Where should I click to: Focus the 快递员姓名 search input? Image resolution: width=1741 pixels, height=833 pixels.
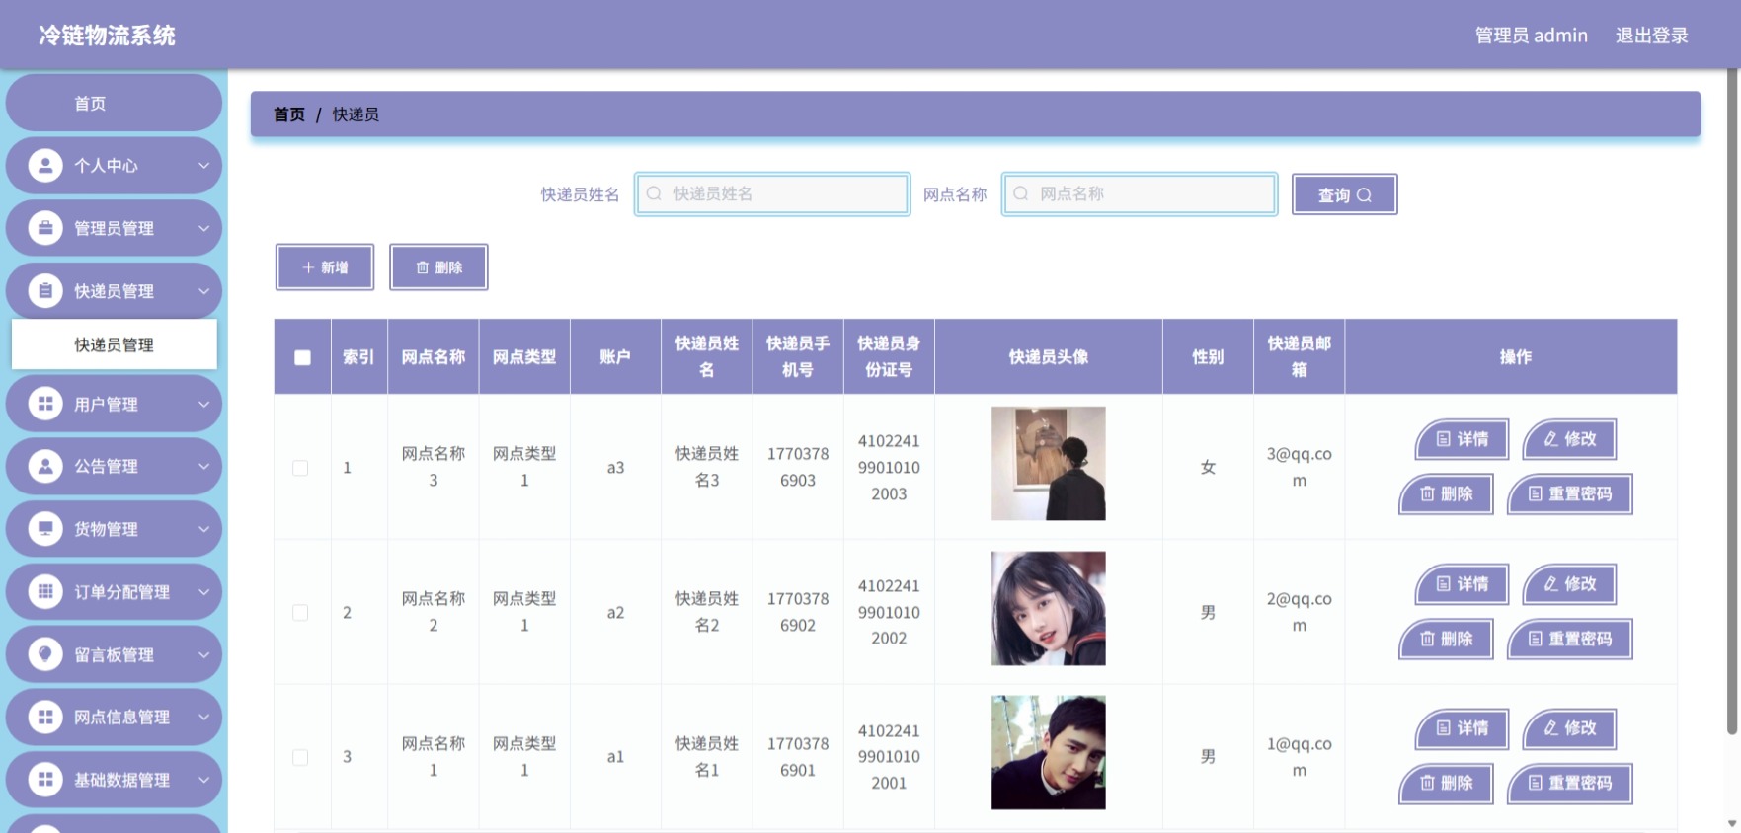772,193
